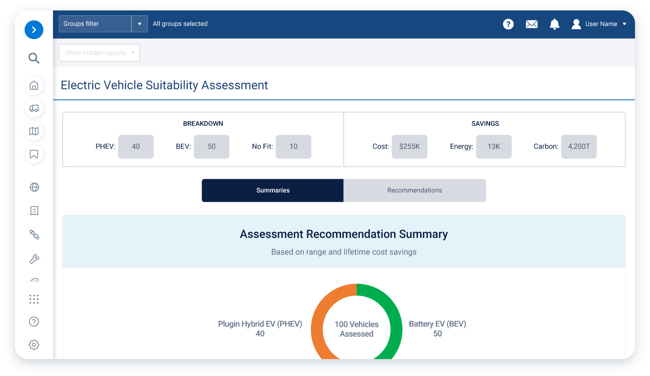650x376 pixels.
Task: Select the Globe icon
Action: (34, 187)
